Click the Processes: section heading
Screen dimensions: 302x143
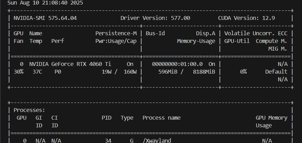(29, 110)
